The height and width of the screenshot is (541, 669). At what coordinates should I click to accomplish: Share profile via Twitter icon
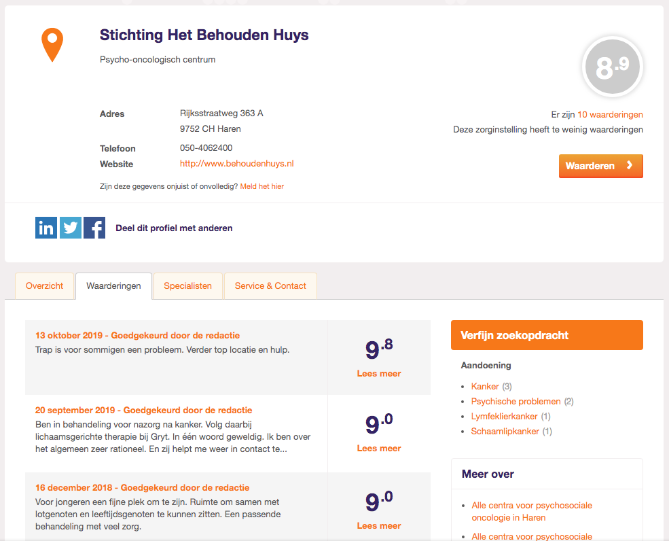point(71,228)
